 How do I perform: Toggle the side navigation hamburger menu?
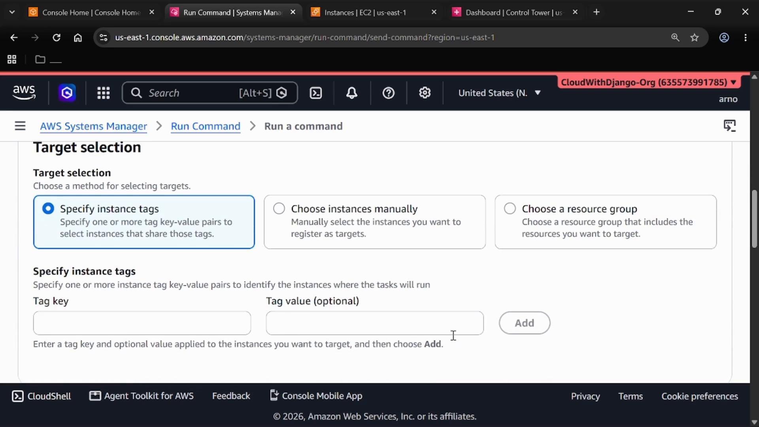(20, 126)
